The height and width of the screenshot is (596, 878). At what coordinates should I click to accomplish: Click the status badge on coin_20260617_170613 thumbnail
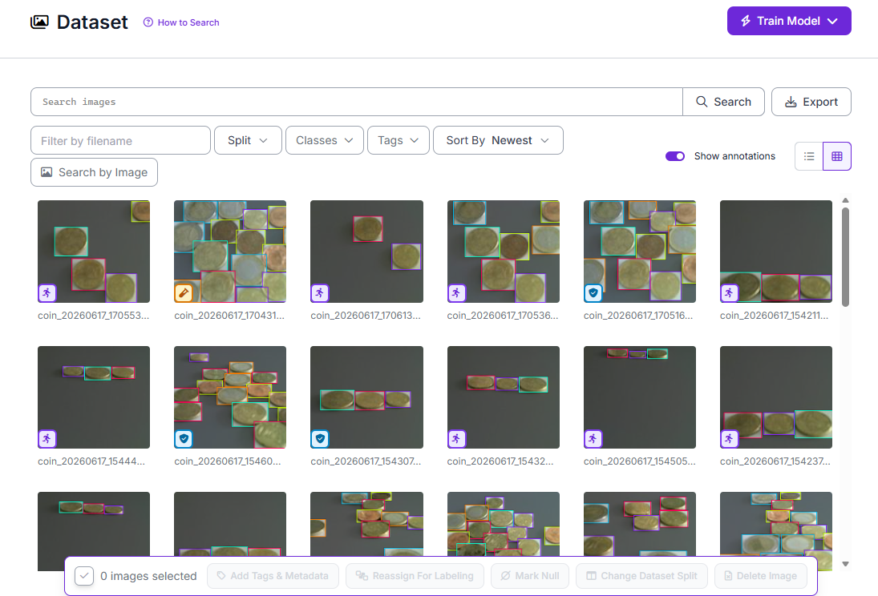click(x=320, y=292)
